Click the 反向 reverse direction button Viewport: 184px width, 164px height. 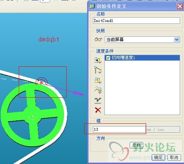(136, 145)
